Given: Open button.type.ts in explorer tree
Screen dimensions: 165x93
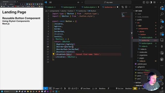Looking at the screenshot, I should coord(147,43).
